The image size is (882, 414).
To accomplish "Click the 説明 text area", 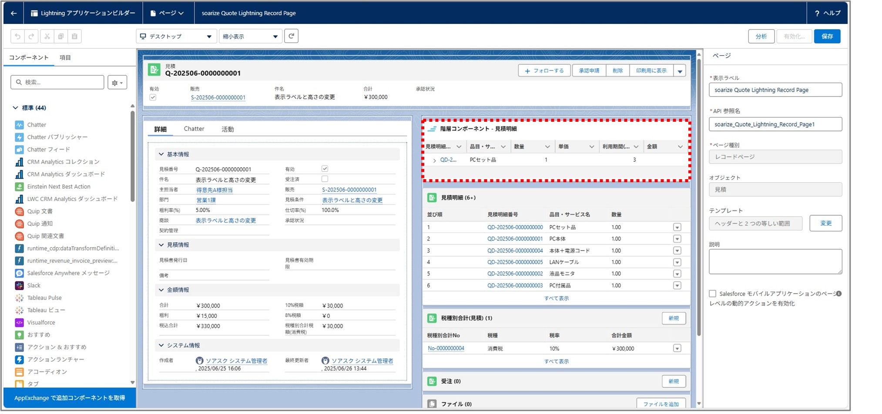I will tap(775, 261).
